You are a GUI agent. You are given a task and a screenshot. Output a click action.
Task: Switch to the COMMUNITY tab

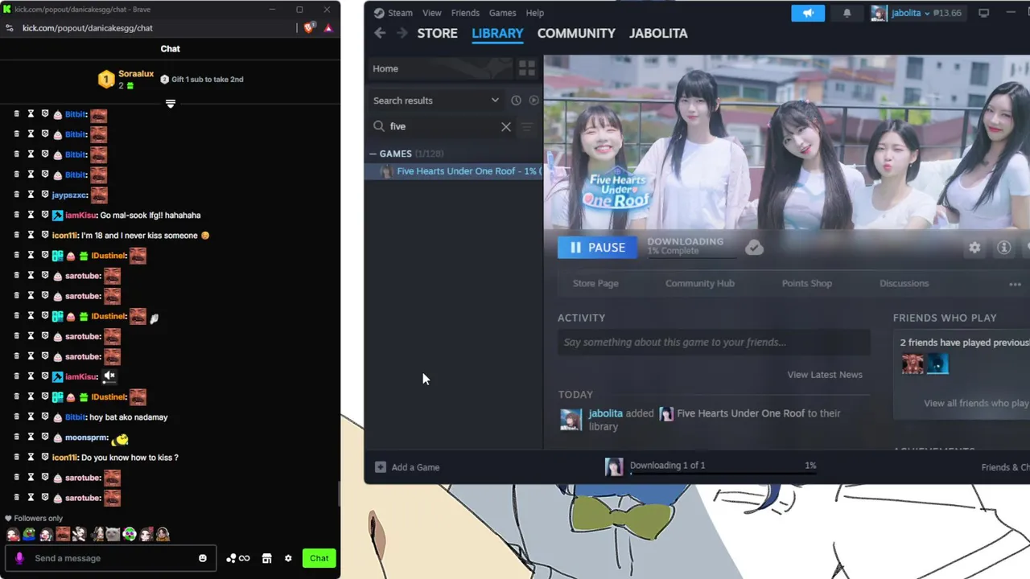click(576, 33)
